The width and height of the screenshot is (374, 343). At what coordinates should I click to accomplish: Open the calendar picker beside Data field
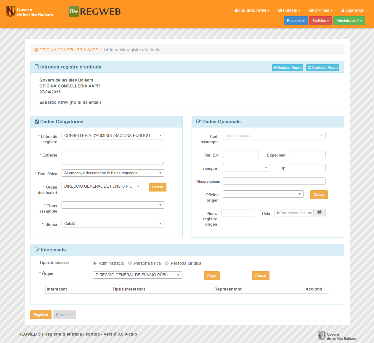pos(320,213)
